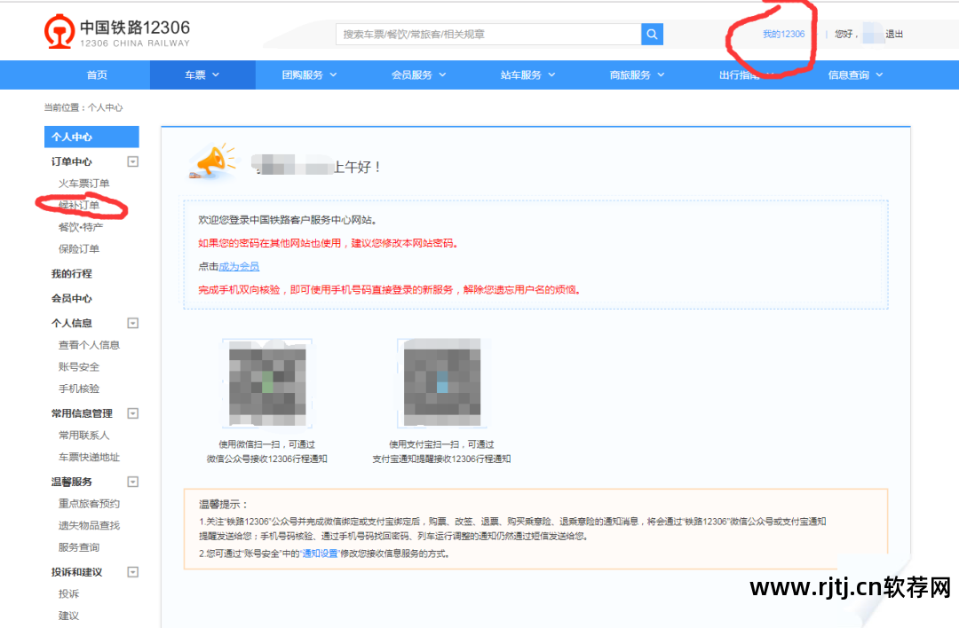Select 首页 in the navigation bar
This screenshot has width=959, height=628.
[97, 75]
